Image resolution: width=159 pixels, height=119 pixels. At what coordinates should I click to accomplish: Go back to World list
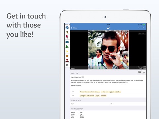(74, 28)
